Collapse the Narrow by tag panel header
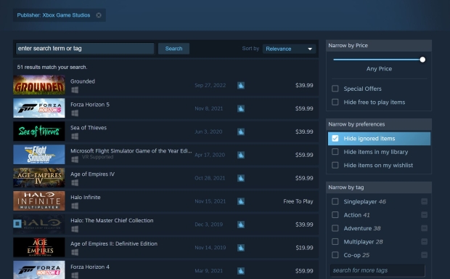 point(379,187)
